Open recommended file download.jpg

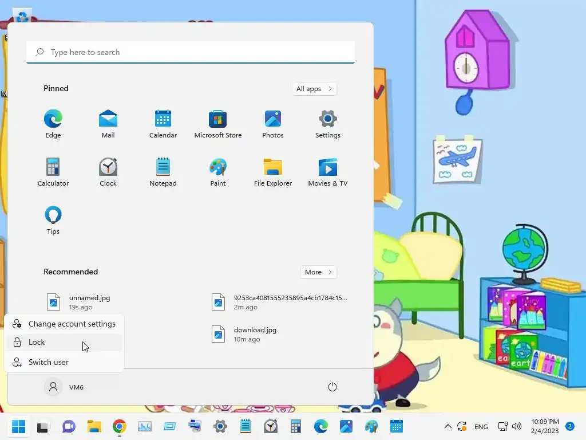[245, 334]
